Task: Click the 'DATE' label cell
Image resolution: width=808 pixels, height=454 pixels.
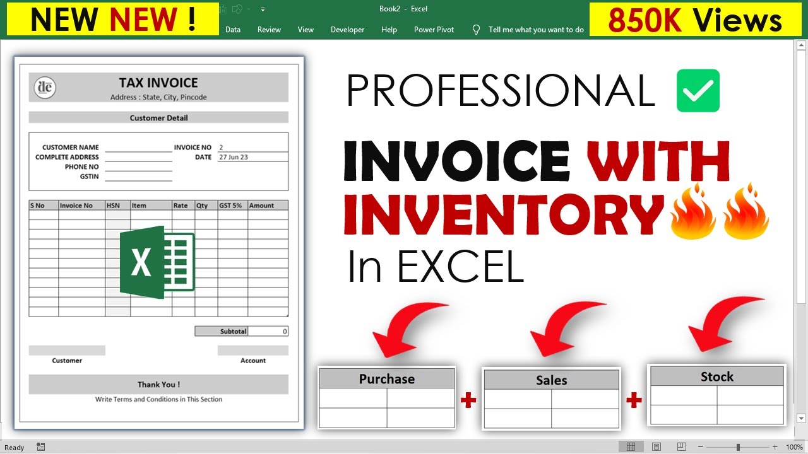Action: tap(203, 157)
